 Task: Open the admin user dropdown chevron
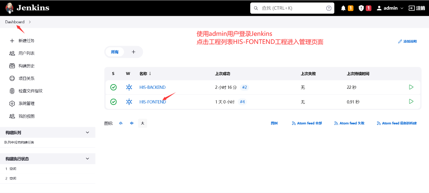point(402,8)
